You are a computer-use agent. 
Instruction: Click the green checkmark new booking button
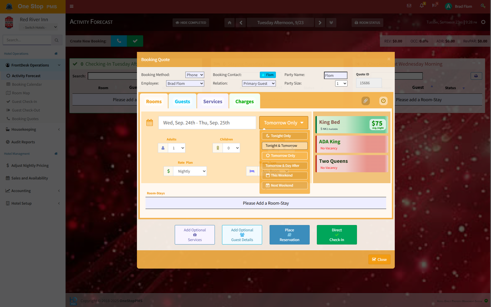[135, 41]
